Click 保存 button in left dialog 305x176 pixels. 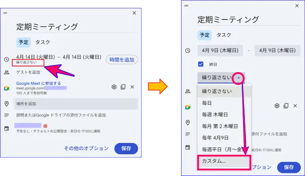point(126,149)
